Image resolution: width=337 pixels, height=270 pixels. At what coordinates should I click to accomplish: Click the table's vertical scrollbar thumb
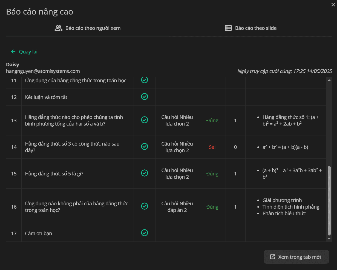[329, 201]
